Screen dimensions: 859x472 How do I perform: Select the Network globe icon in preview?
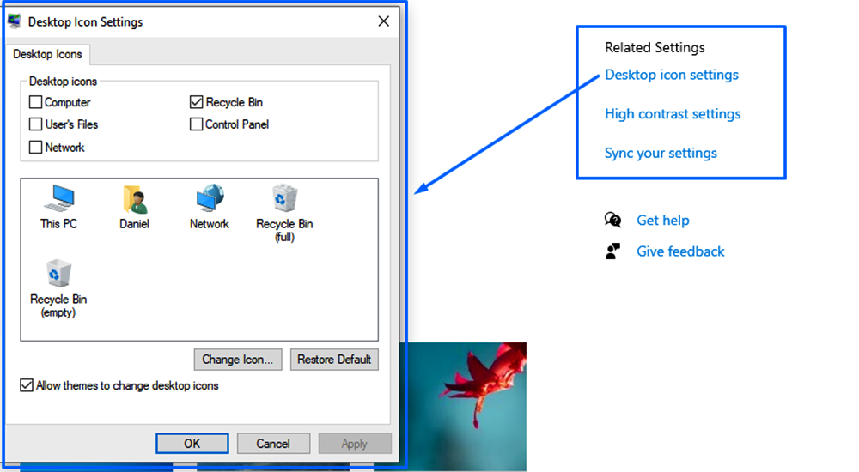pos(210,198)
